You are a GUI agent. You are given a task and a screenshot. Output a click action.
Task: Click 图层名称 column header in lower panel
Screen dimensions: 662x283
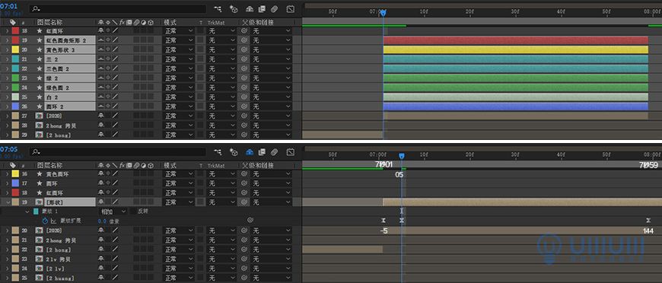[x=49, y=166]
